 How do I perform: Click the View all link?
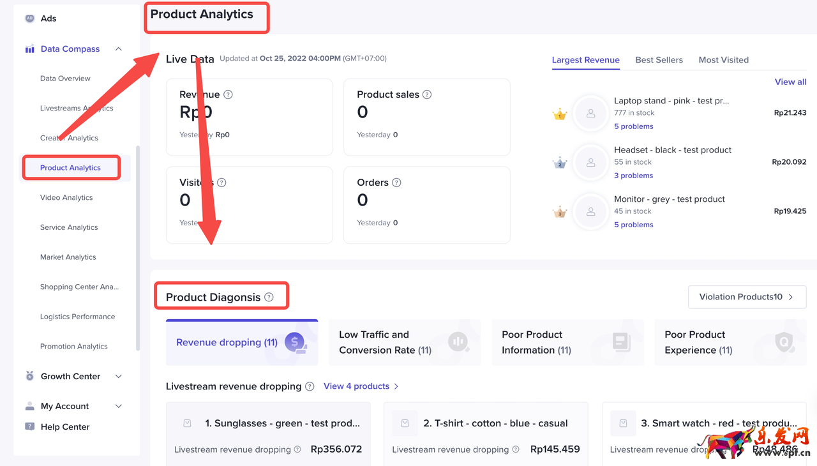tap(790, 82)
